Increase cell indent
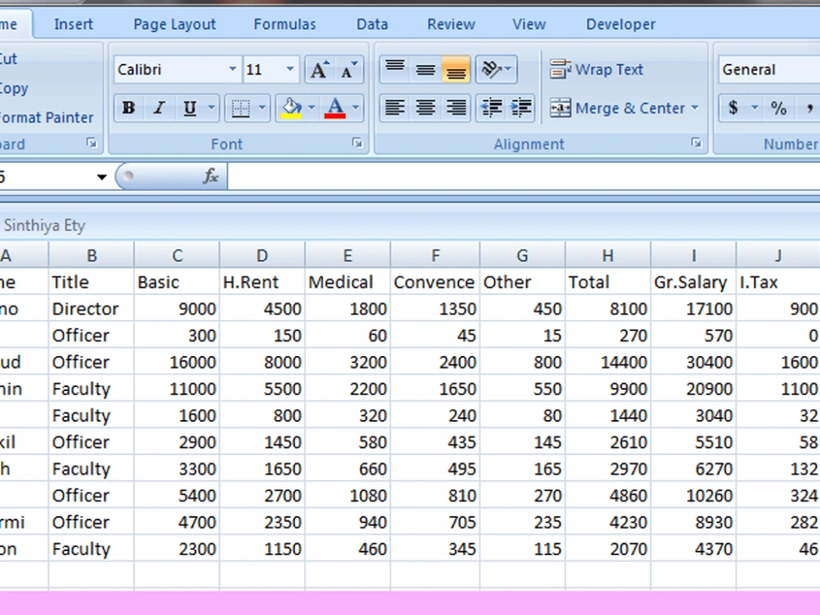 point(521,107)
